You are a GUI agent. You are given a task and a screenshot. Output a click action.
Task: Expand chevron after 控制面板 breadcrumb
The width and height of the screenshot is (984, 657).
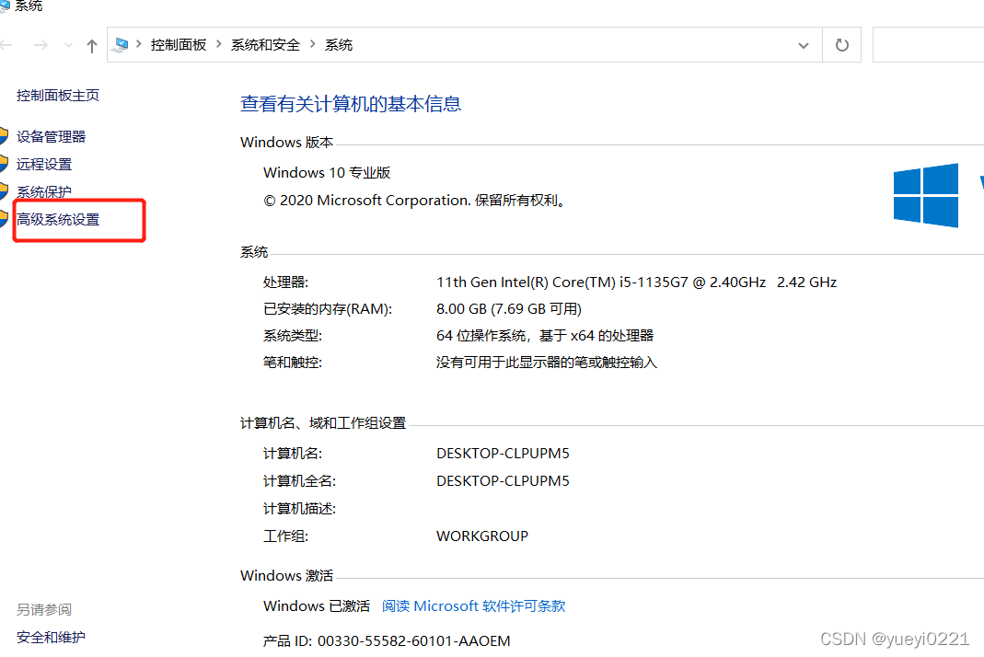point(218,44)
